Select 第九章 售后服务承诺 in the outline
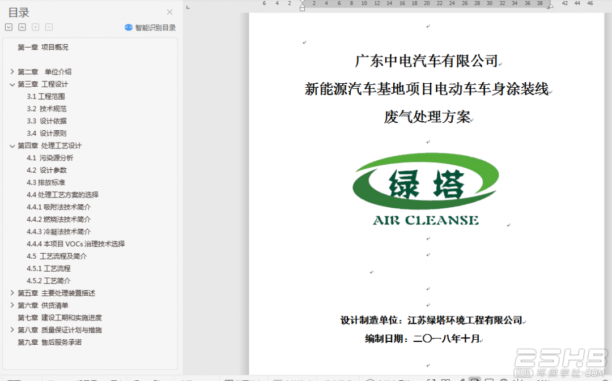 coord(49,343)
